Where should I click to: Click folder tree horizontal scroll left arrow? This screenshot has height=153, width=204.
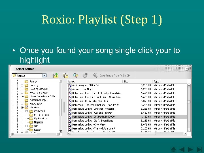[x=12, y=134]
